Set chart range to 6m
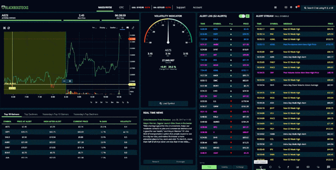The height and width of the screenshot is (170, 336). coord(118,102)
